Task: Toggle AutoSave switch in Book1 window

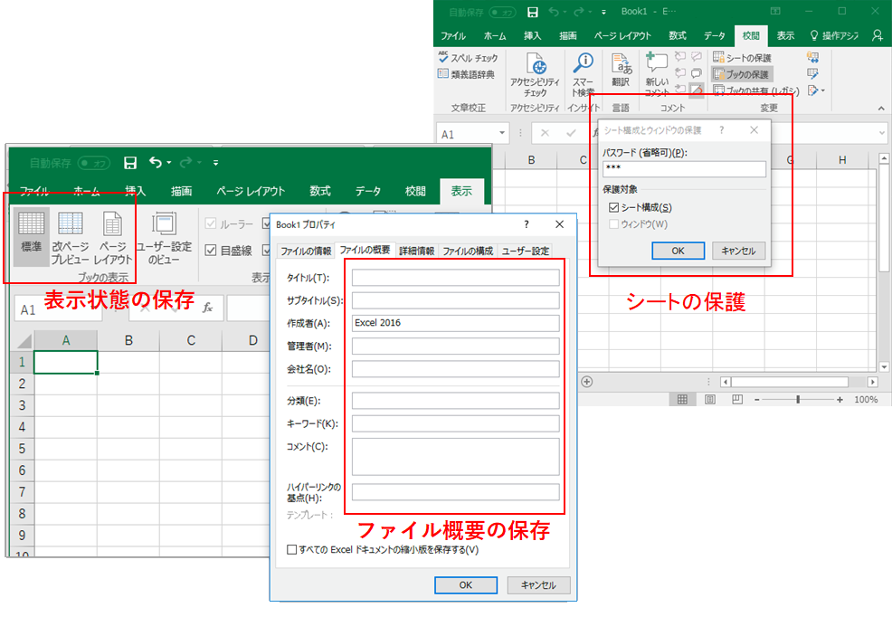Action: point(502,12)
